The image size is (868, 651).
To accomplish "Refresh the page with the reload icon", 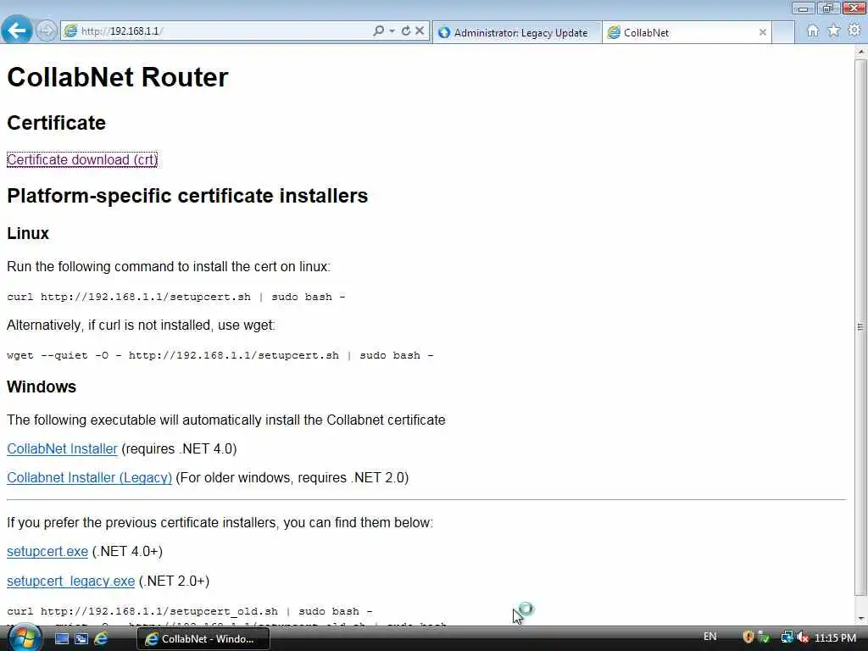I will [406, 31].
